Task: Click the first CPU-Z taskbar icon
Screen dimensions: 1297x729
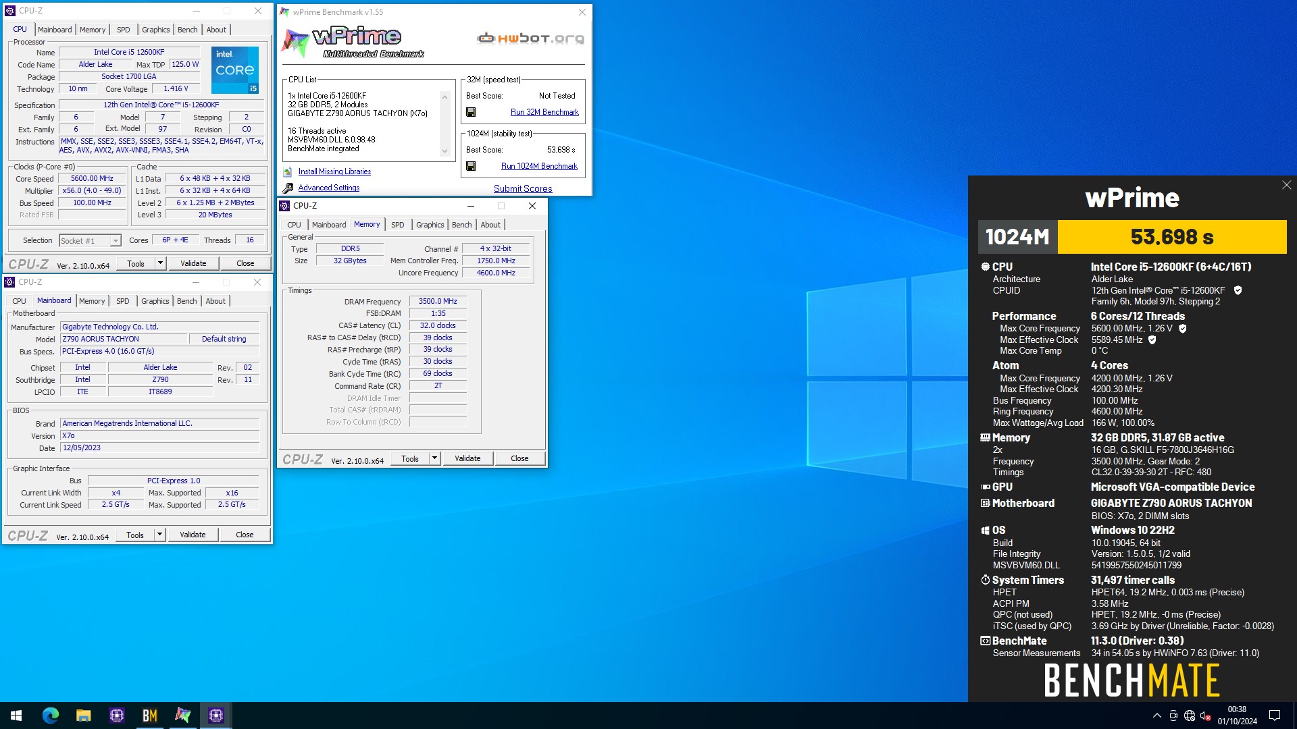Action: 116,715
